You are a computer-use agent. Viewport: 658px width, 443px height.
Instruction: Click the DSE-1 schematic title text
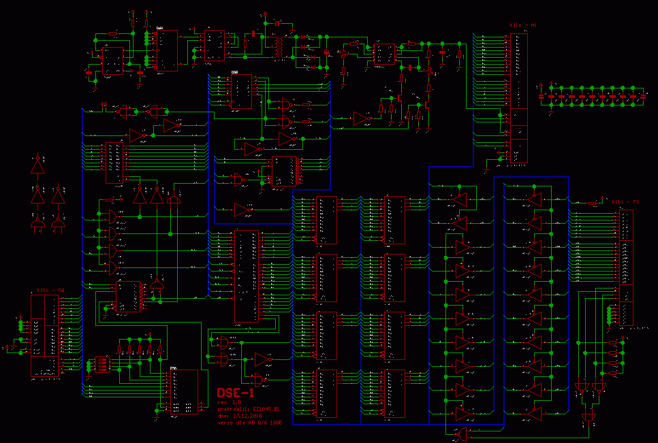pyautogui.click(x=236, y=393)
